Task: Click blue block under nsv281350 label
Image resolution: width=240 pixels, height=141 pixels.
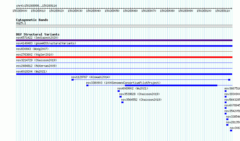Action: point(227,125)
